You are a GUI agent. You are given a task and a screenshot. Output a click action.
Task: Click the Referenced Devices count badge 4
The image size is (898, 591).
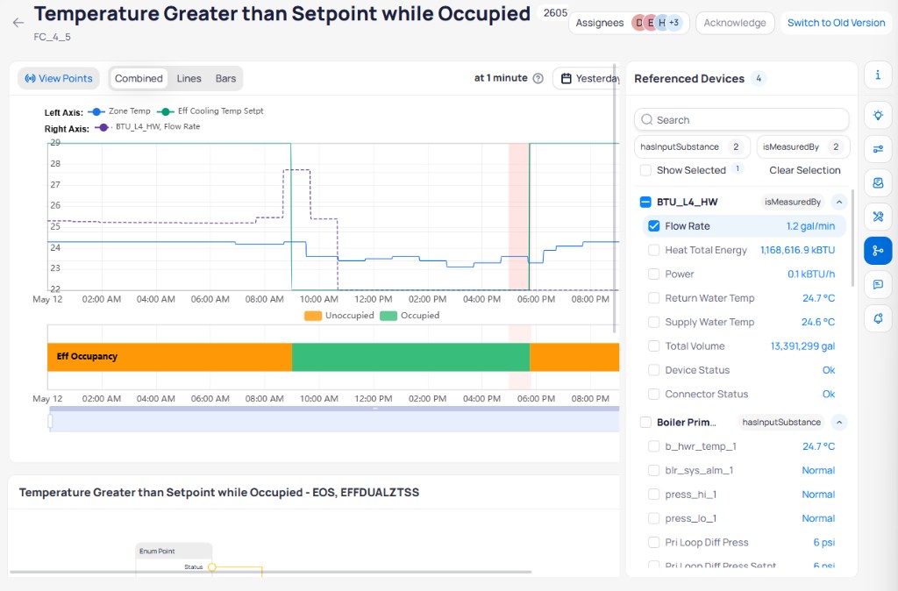(759, 78)
